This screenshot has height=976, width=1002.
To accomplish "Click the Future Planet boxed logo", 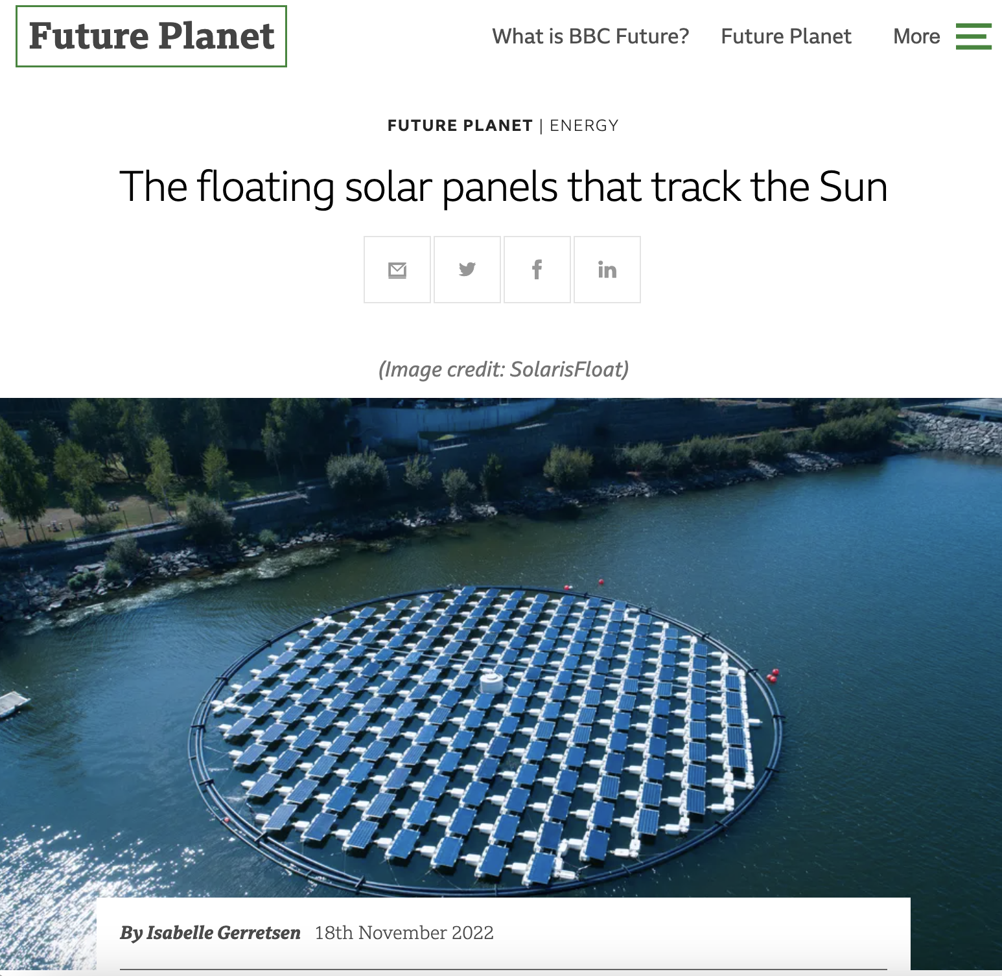I will (x=151, y=36).
